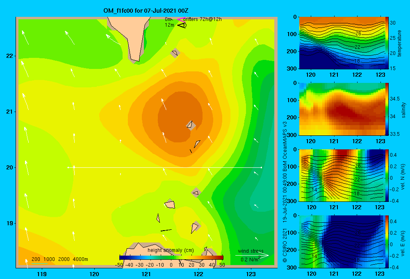The width and height of the screenshot is (410, 279).
Task: Click the '30' tick on temperature scale
Action: [x=393, y=23]
